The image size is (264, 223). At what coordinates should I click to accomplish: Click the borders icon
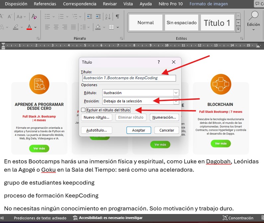111,27
